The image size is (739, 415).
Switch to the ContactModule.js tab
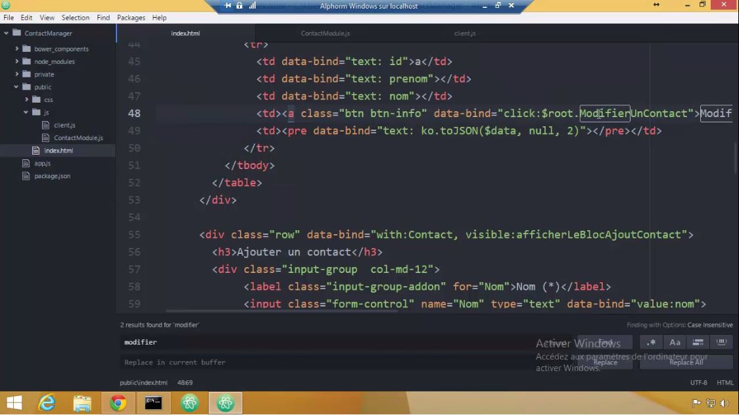[x=325, y=33]
